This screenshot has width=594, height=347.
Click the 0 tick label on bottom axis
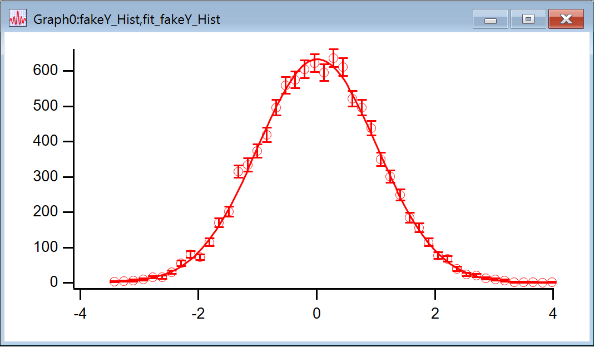point(316,313)
